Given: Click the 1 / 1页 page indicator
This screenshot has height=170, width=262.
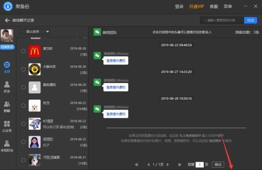Looking at the screenshot, I should tap(158, 165).
